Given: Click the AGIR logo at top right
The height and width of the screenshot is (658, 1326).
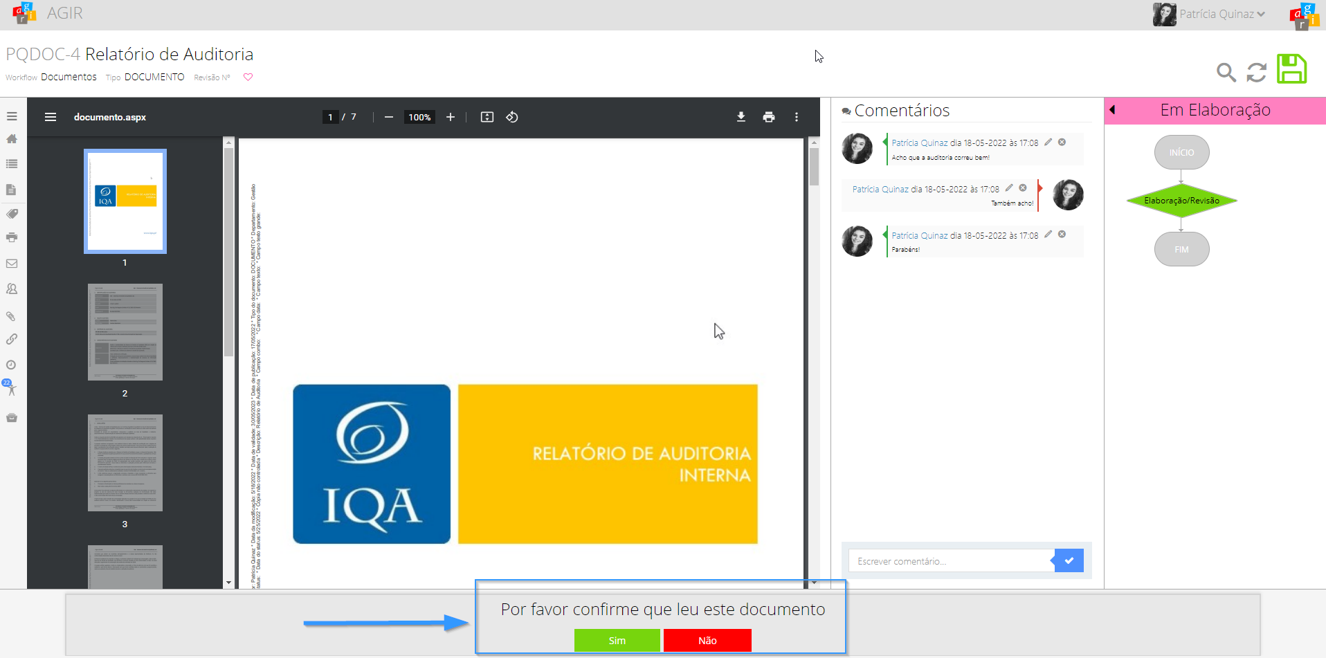Looking at the screenshot, I should coord(1304,16).
